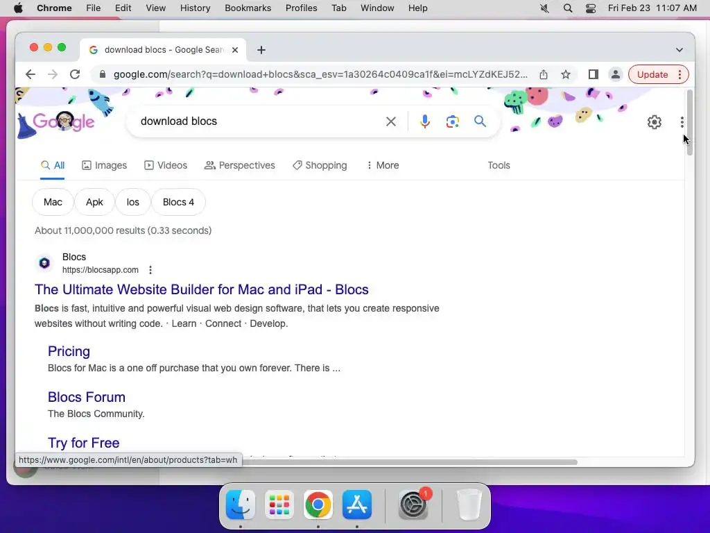Open the Tab menu
This screenshot has width=710, height=533.
338,8
